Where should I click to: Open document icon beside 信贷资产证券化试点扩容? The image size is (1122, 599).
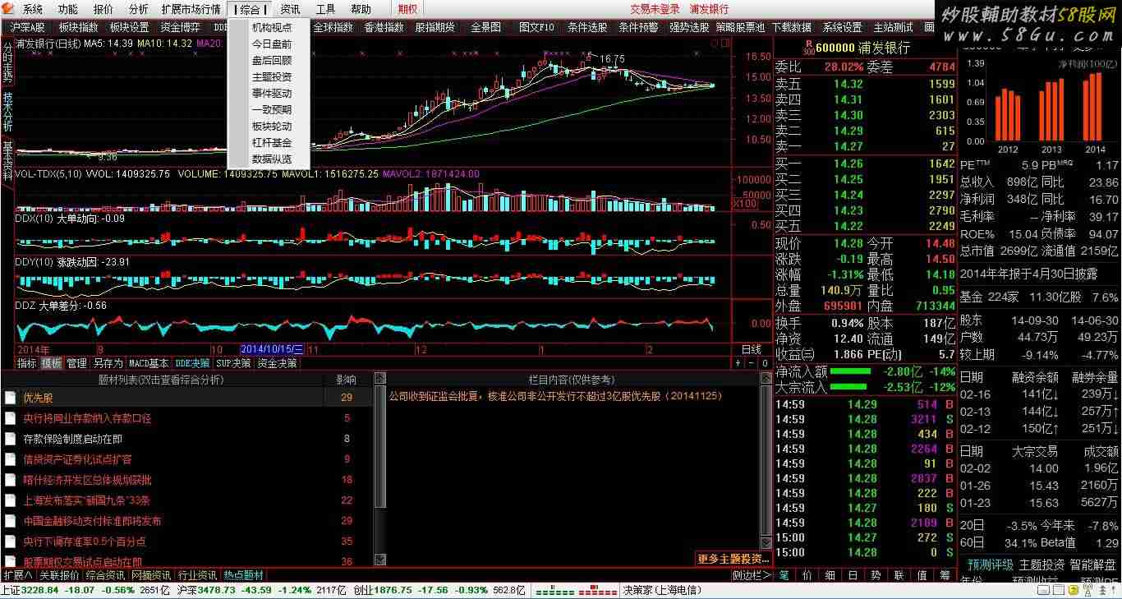pyautogui.click(x=10, y=459)
